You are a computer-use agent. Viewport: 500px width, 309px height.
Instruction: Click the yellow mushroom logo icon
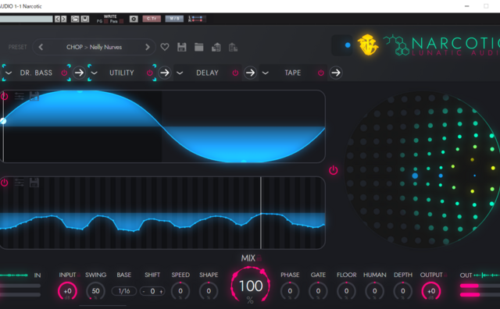tap(368, 44)
